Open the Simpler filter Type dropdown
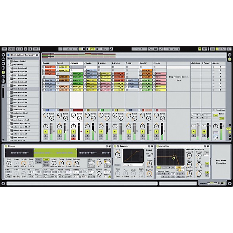Screen dimensions: 233x233 8,177
